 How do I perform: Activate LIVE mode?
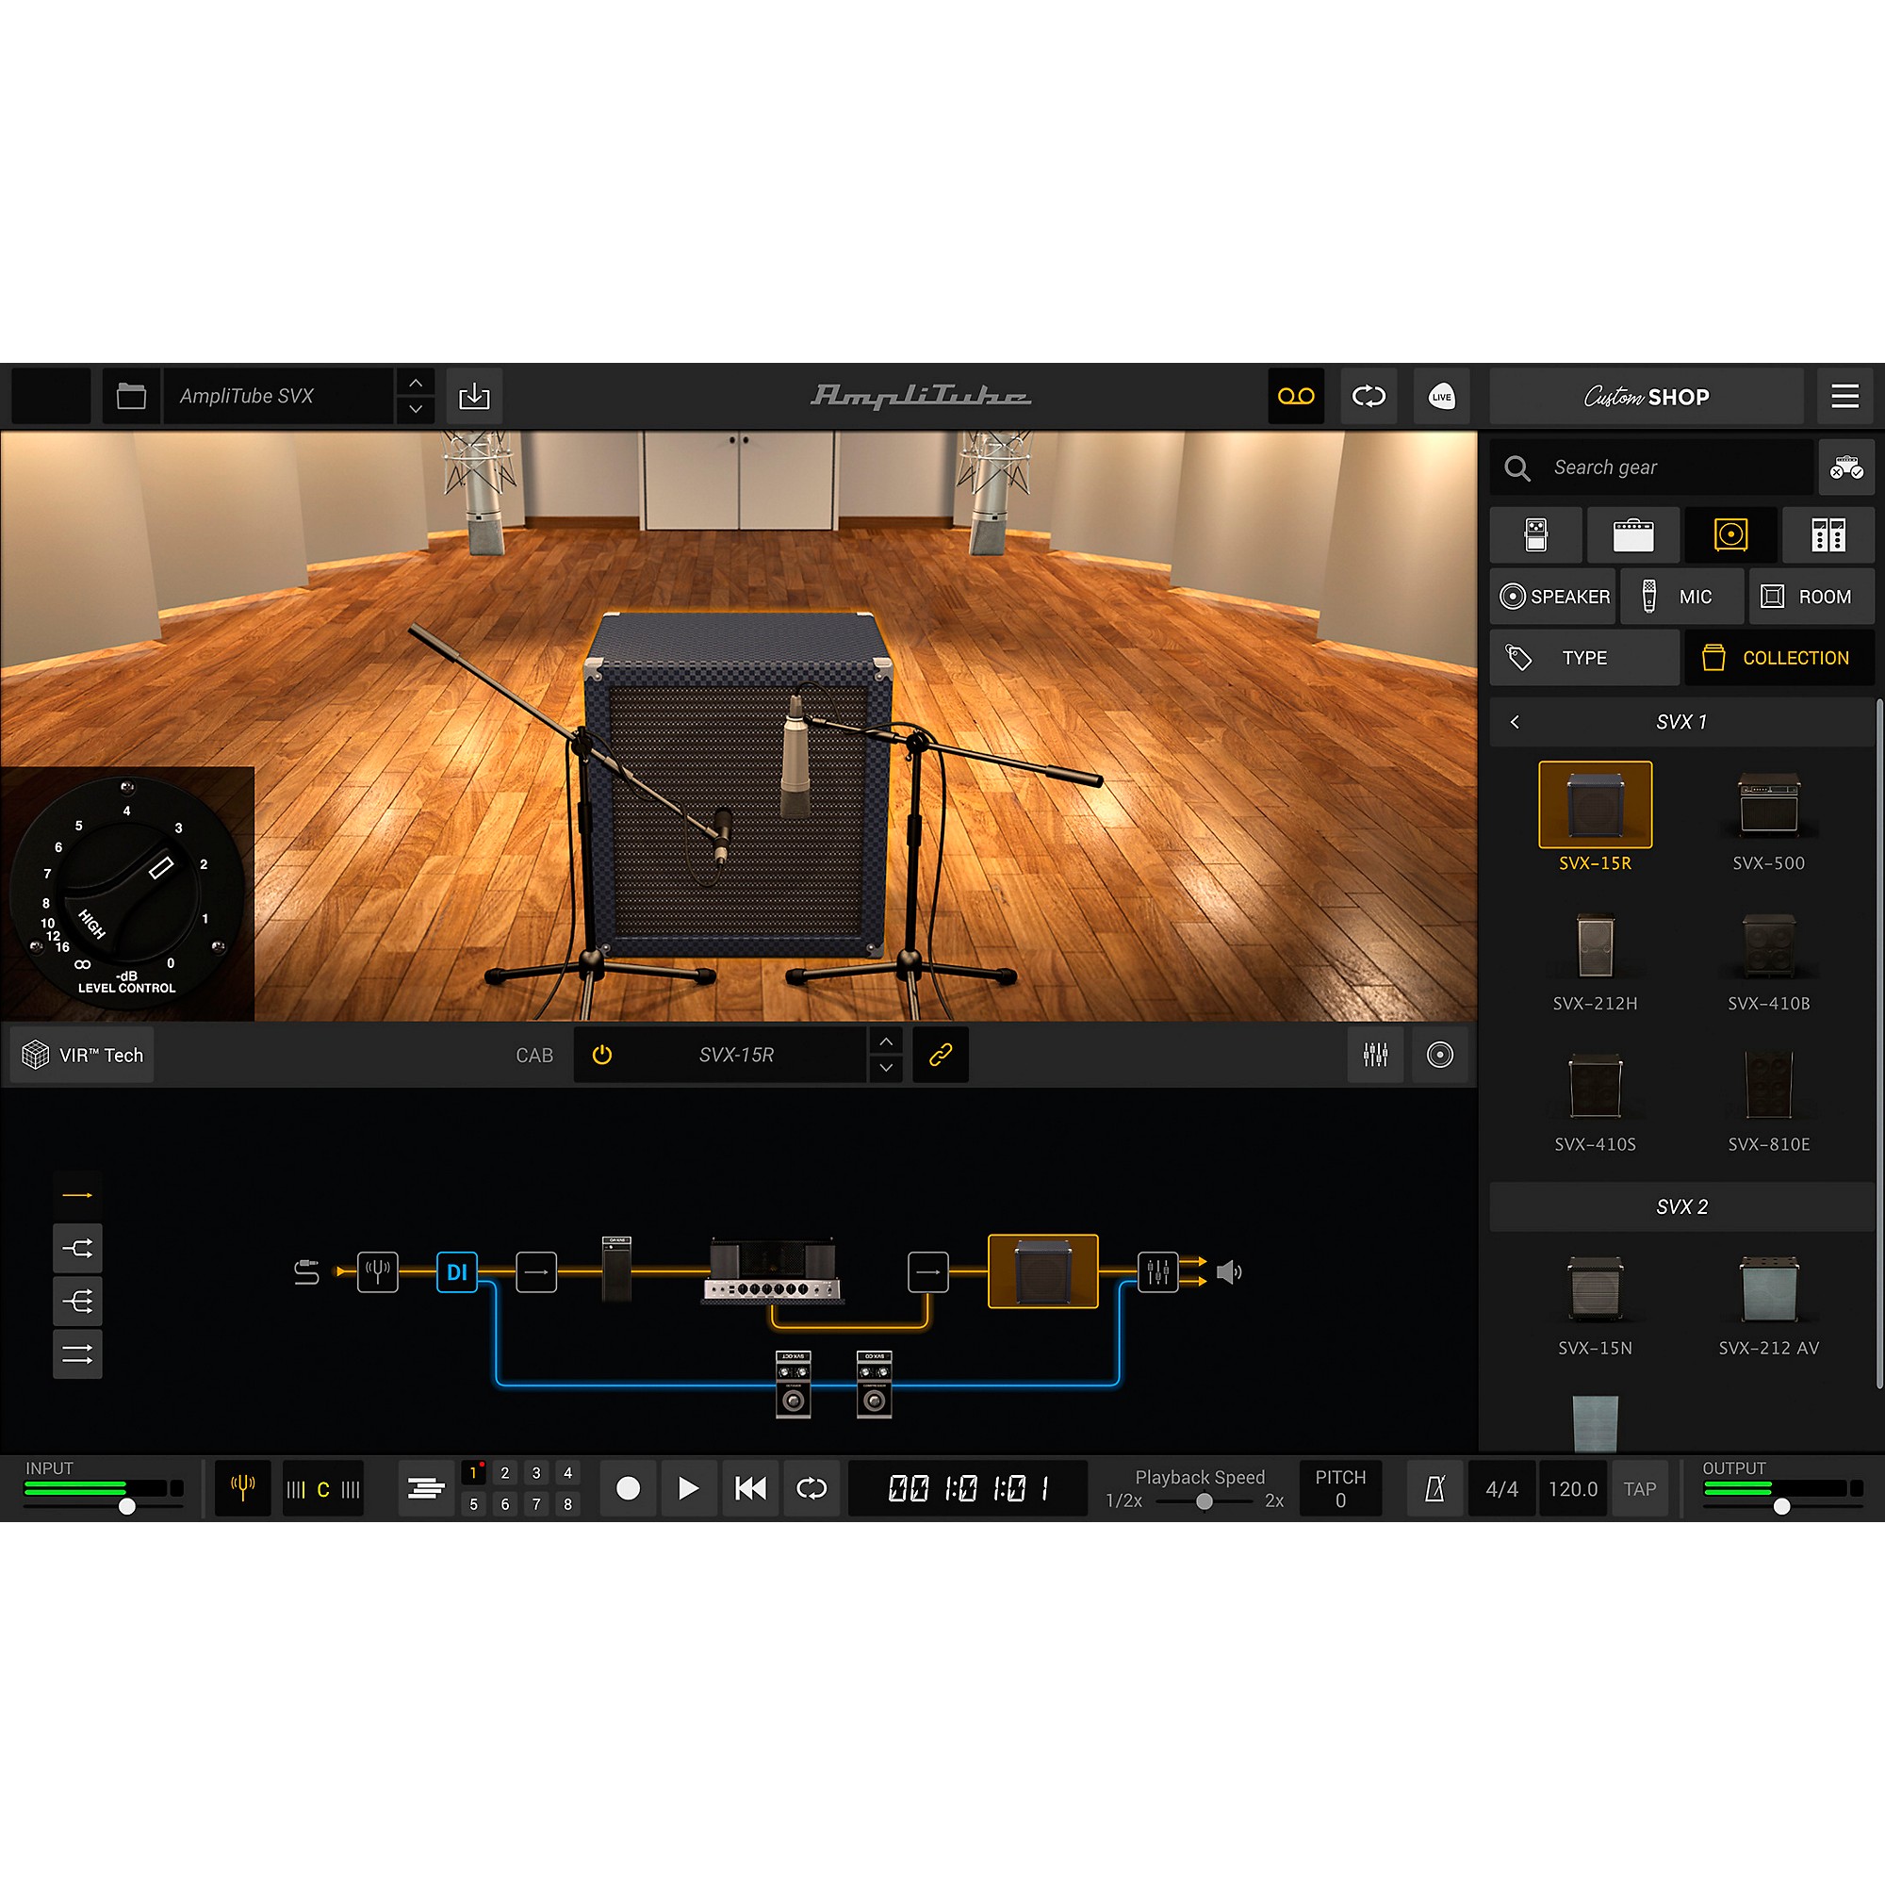1442,396
